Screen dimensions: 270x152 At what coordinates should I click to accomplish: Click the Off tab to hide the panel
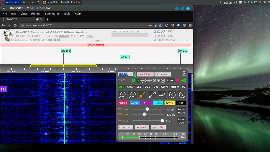pos(181,103)
